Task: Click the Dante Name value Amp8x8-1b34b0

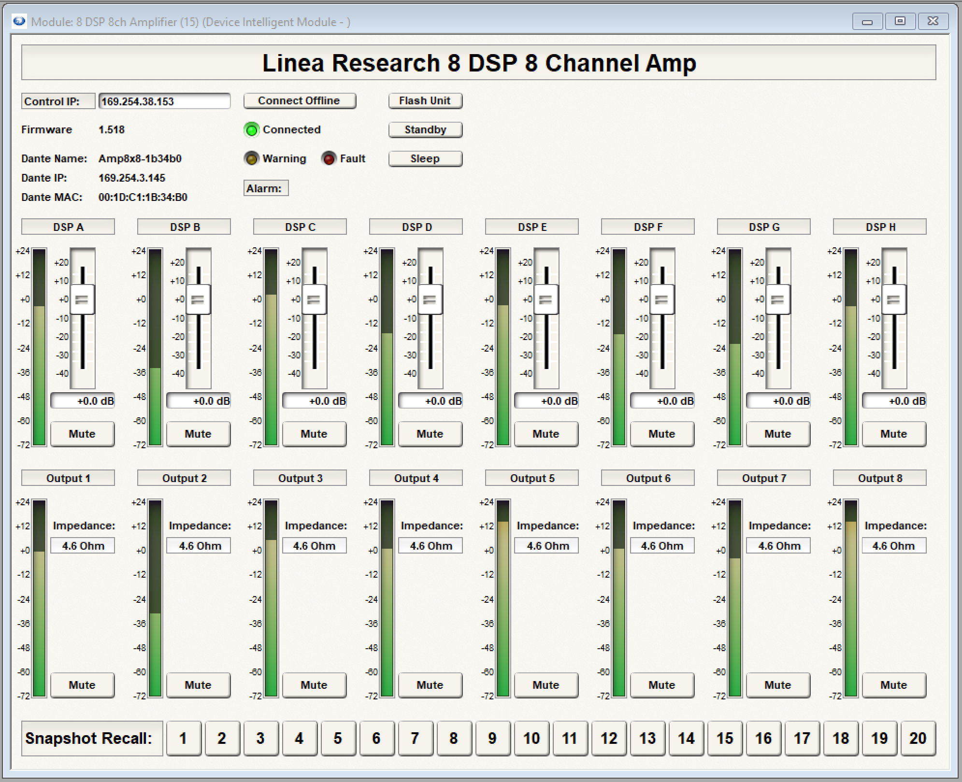Action: [140, 159]
